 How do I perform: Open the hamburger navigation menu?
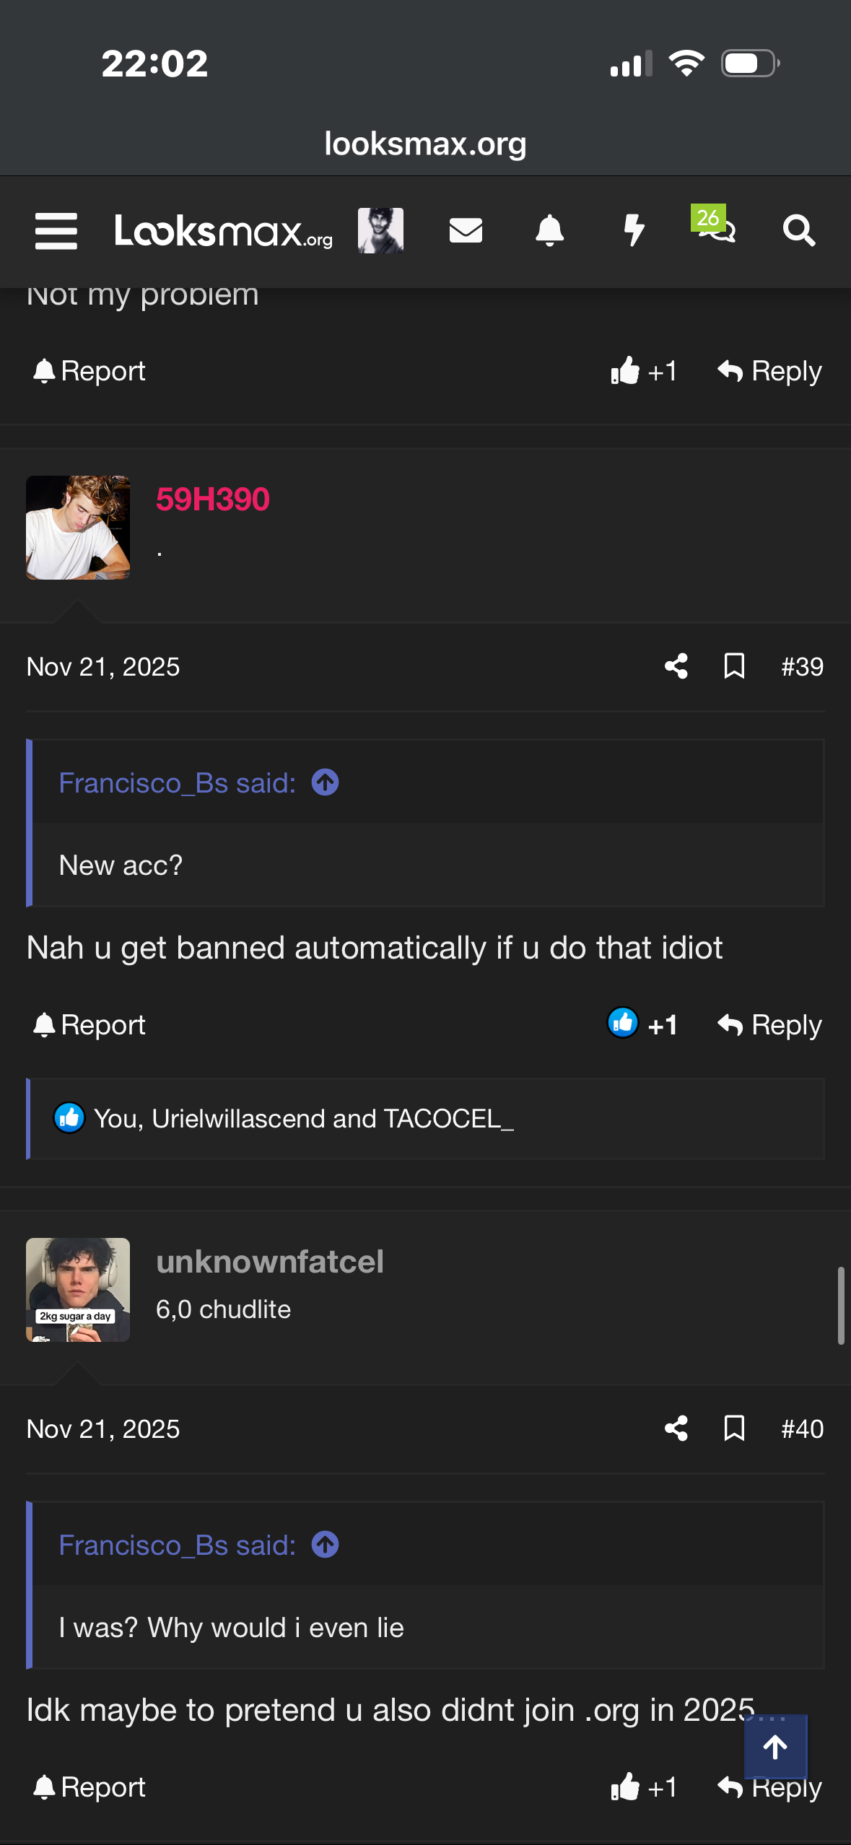(56, 231)
